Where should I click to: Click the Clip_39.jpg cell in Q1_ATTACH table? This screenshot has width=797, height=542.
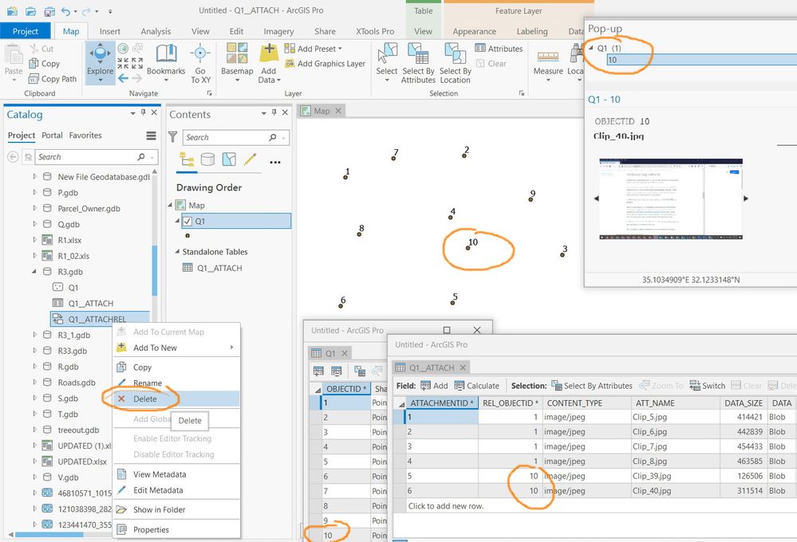674,476
